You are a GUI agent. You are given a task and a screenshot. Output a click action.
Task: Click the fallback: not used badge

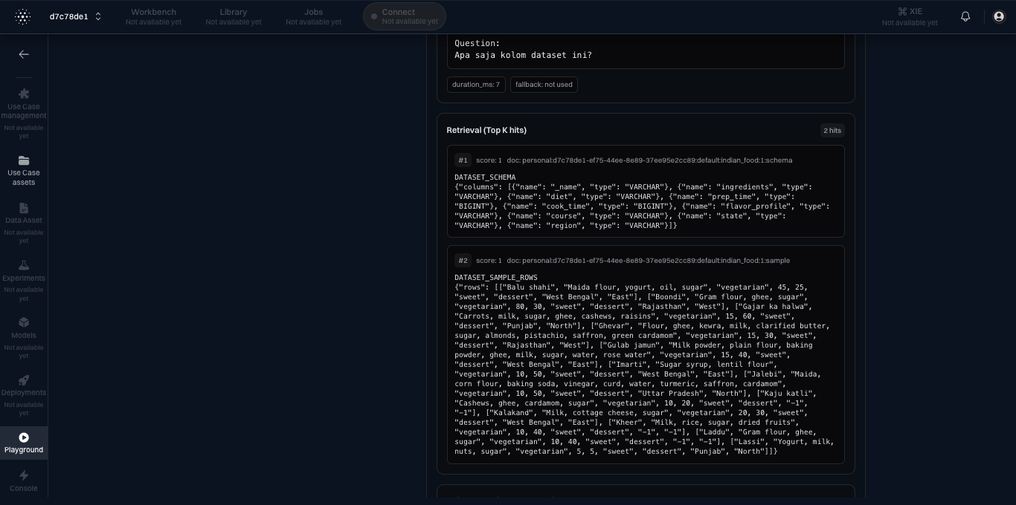(544, 85)
